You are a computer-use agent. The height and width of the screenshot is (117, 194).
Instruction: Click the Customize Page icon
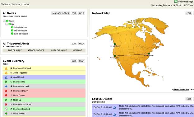click(x=176, y=2)
